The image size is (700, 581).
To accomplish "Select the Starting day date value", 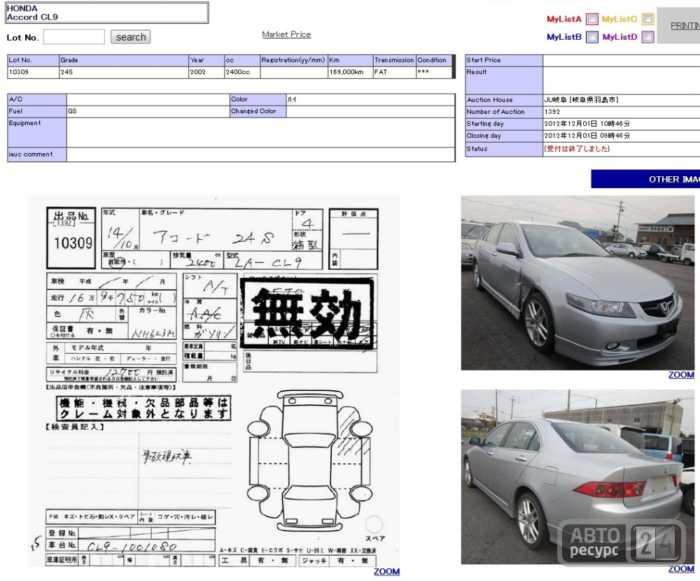I will (x=587, y=124).
